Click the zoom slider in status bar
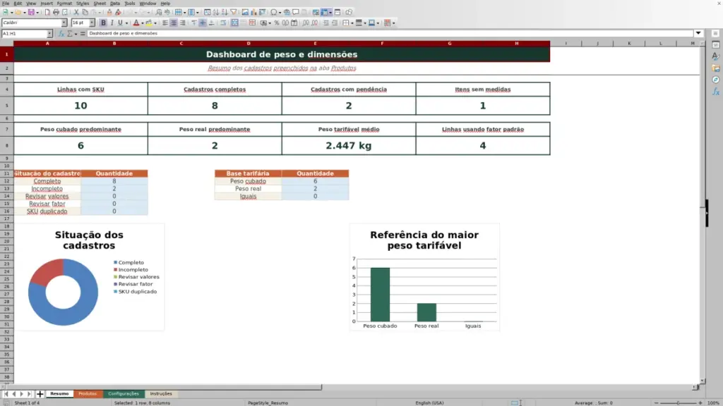This screenshot has height=406, width=723. pyautogui.click(x=679, y=402)
